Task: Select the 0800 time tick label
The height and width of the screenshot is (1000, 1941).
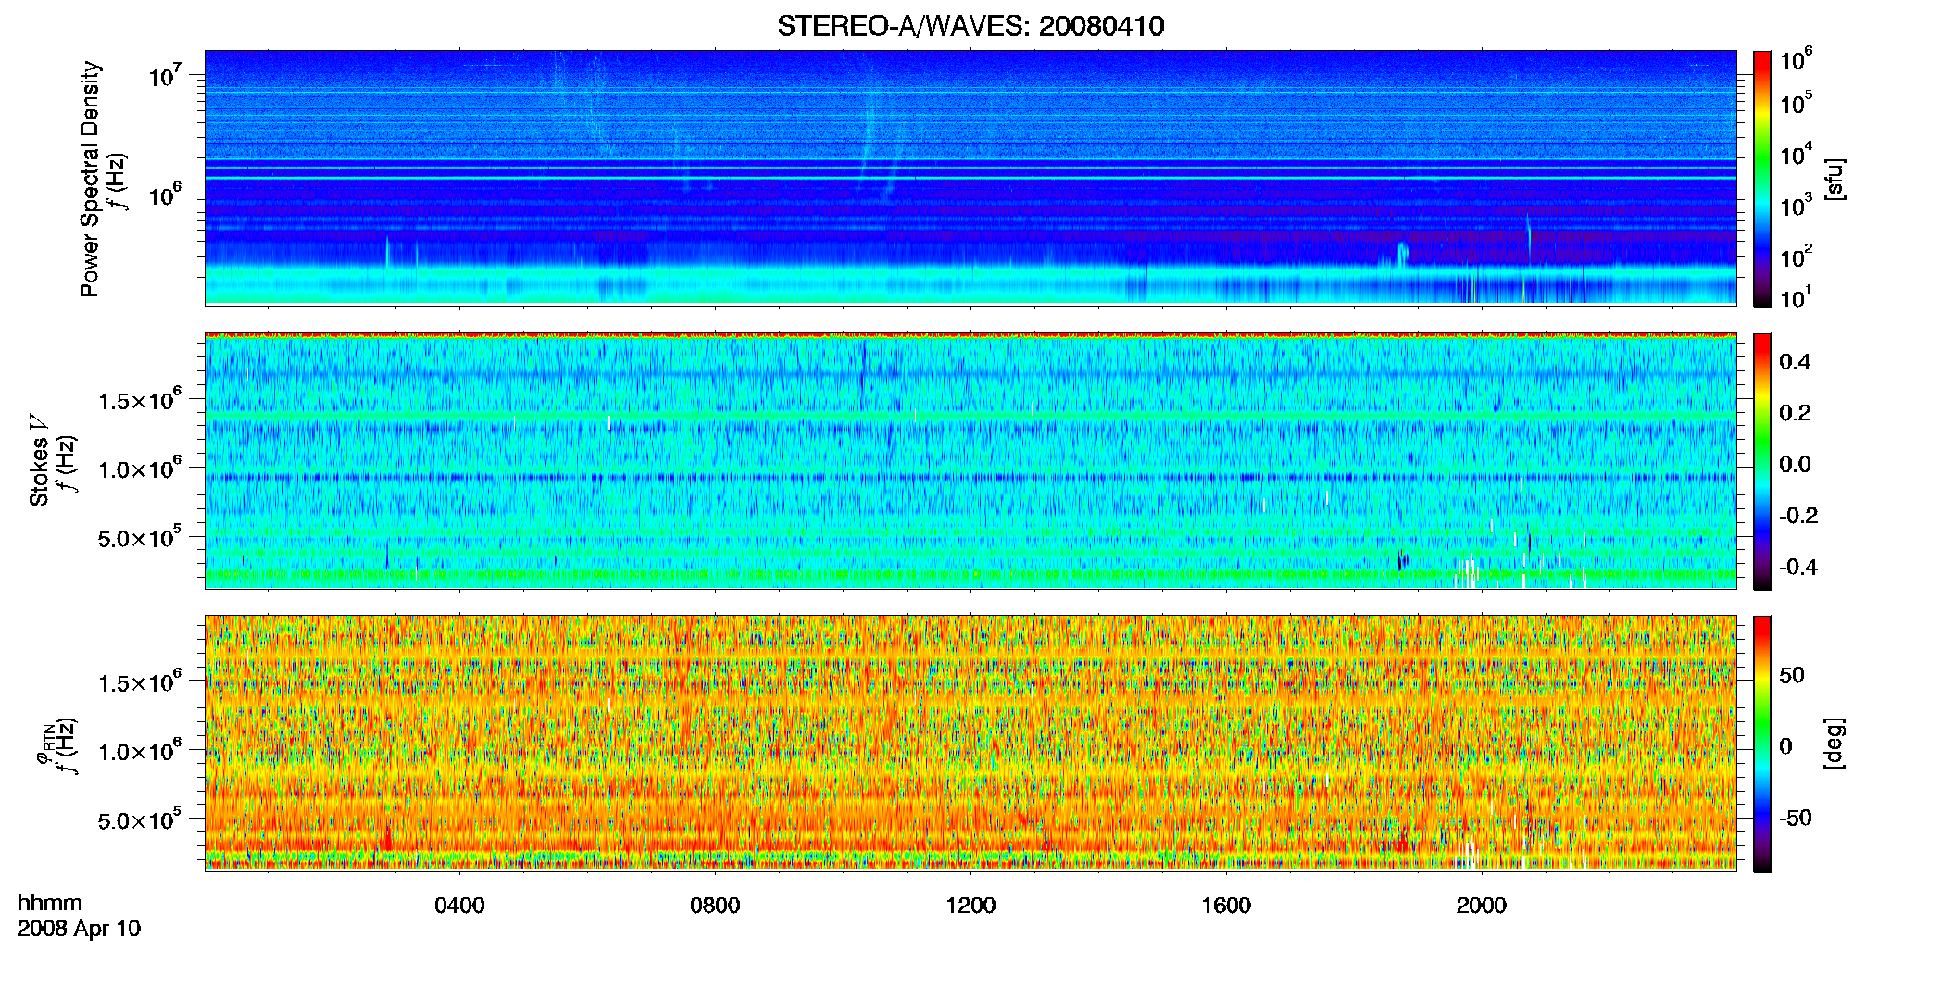Action: coord(715,906)
